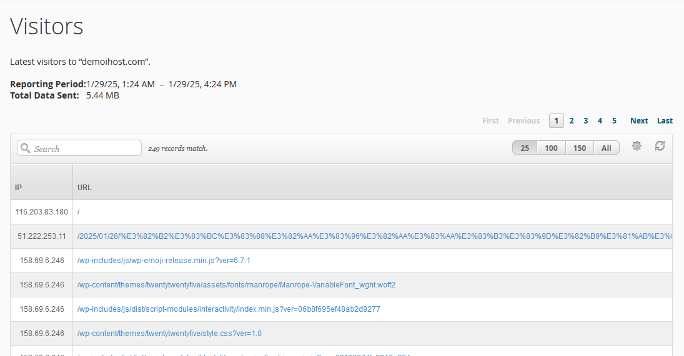Go to page 3 of visitors
Viewport: 684px width, 356px height.
click(x=586, y=121)
